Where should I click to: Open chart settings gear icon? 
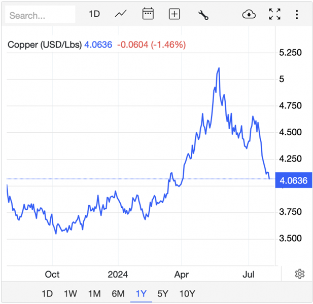click(300, 274)
